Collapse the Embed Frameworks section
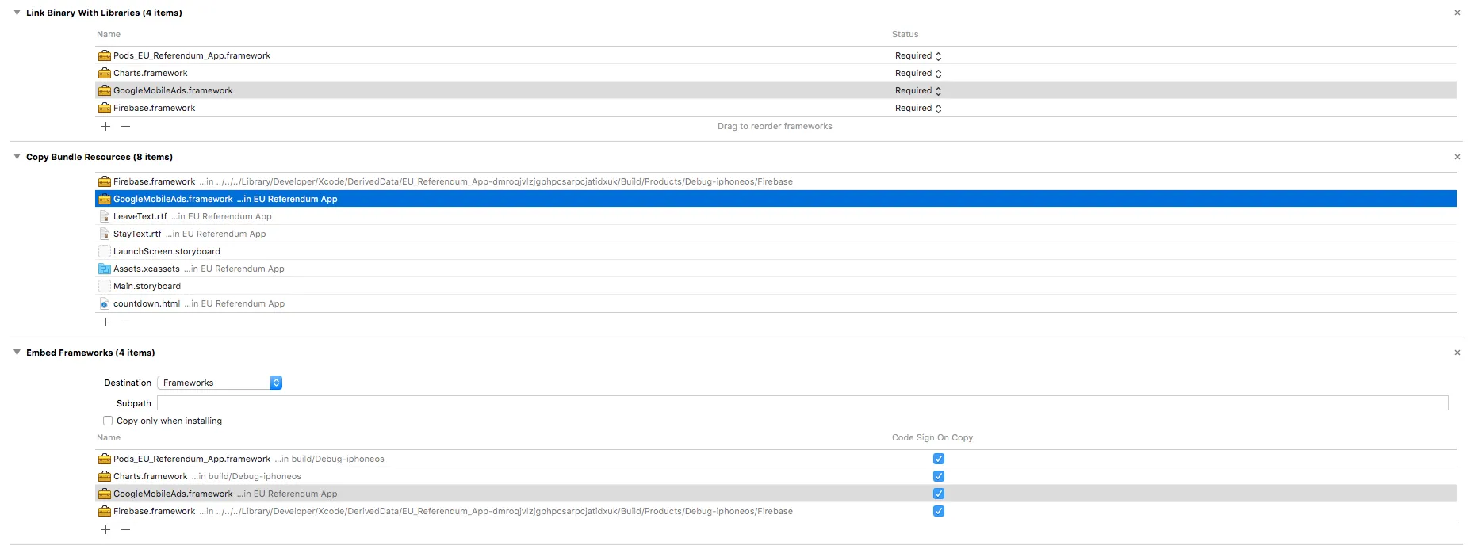The height and width of the screenshot is (549, 1474). pyautogui.click(x=17, y=353)
